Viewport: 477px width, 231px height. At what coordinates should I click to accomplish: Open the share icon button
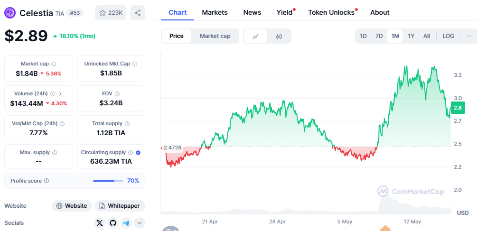click(138, 13)
